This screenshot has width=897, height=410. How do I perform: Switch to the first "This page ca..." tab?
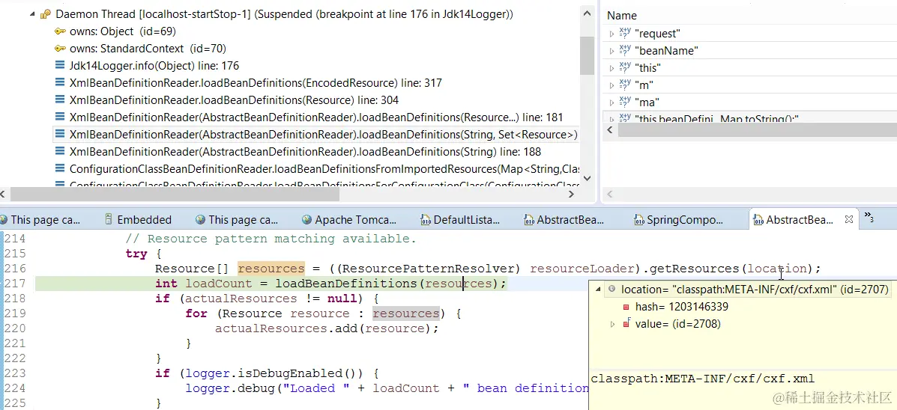tap(40, 220)
